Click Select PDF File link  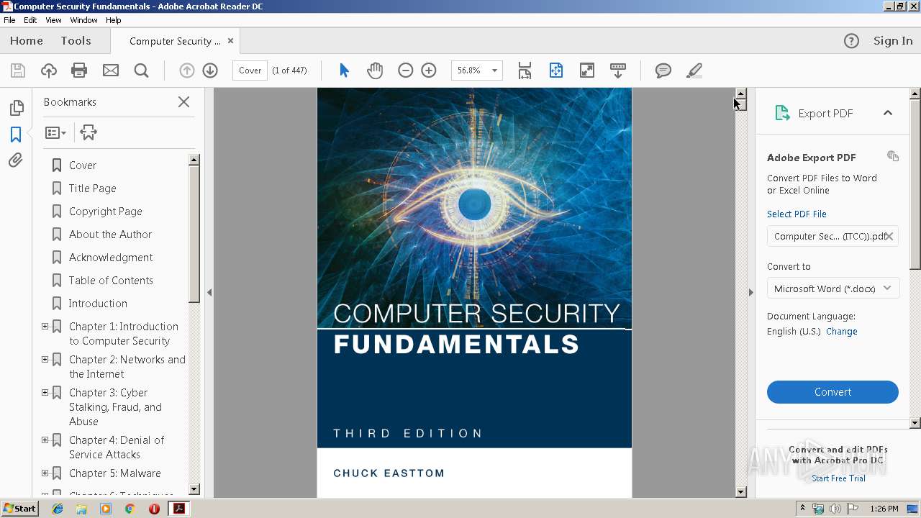[x=797, y=214]
